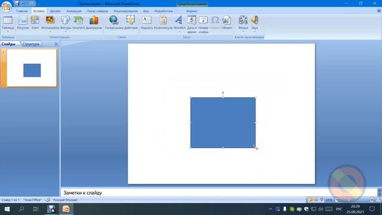
Task: Click the Save icon in quick access toolbar
Action: coord(17,4)
